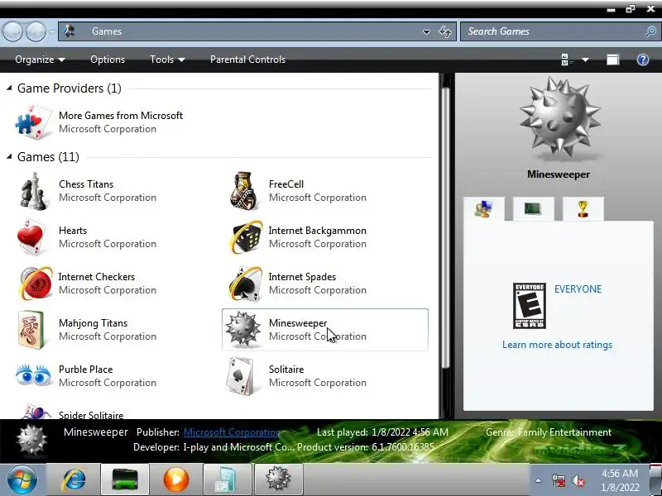Open the Tools dropdown menu
The width and height of the screenshot is (662, 496).
(x=167, y=60)
